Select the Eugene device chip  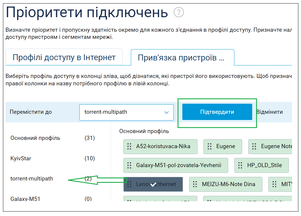[223, 147]
